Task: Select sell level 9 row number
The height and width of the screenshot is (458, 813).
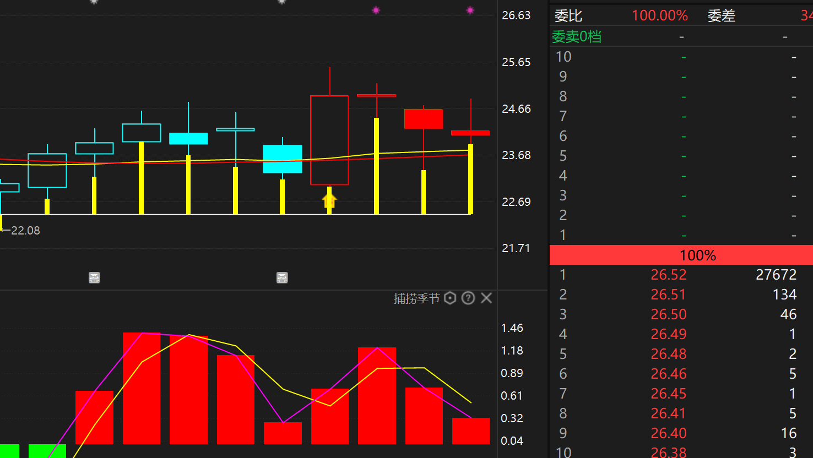Action: (563, 77)
